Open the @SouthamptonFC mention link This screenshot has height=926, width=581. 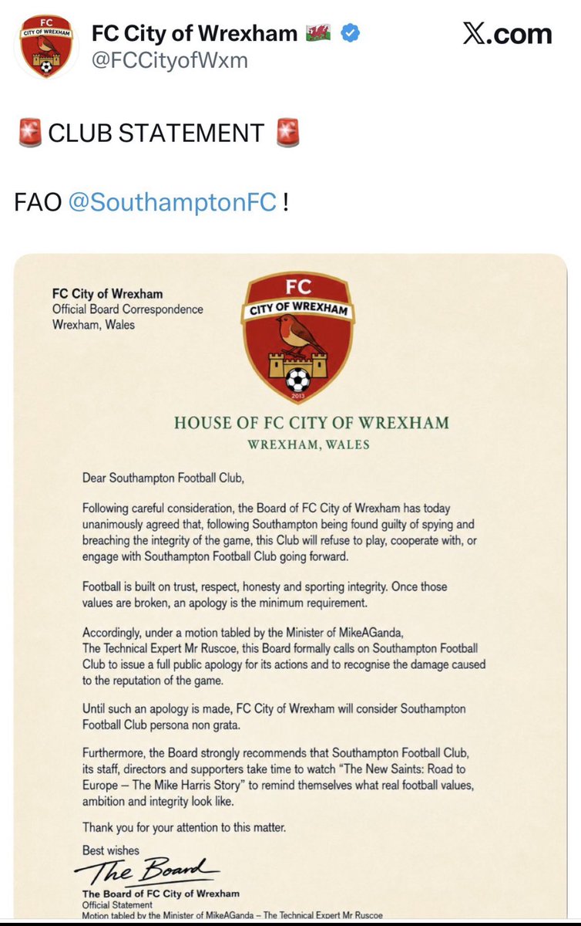(173, 204)
